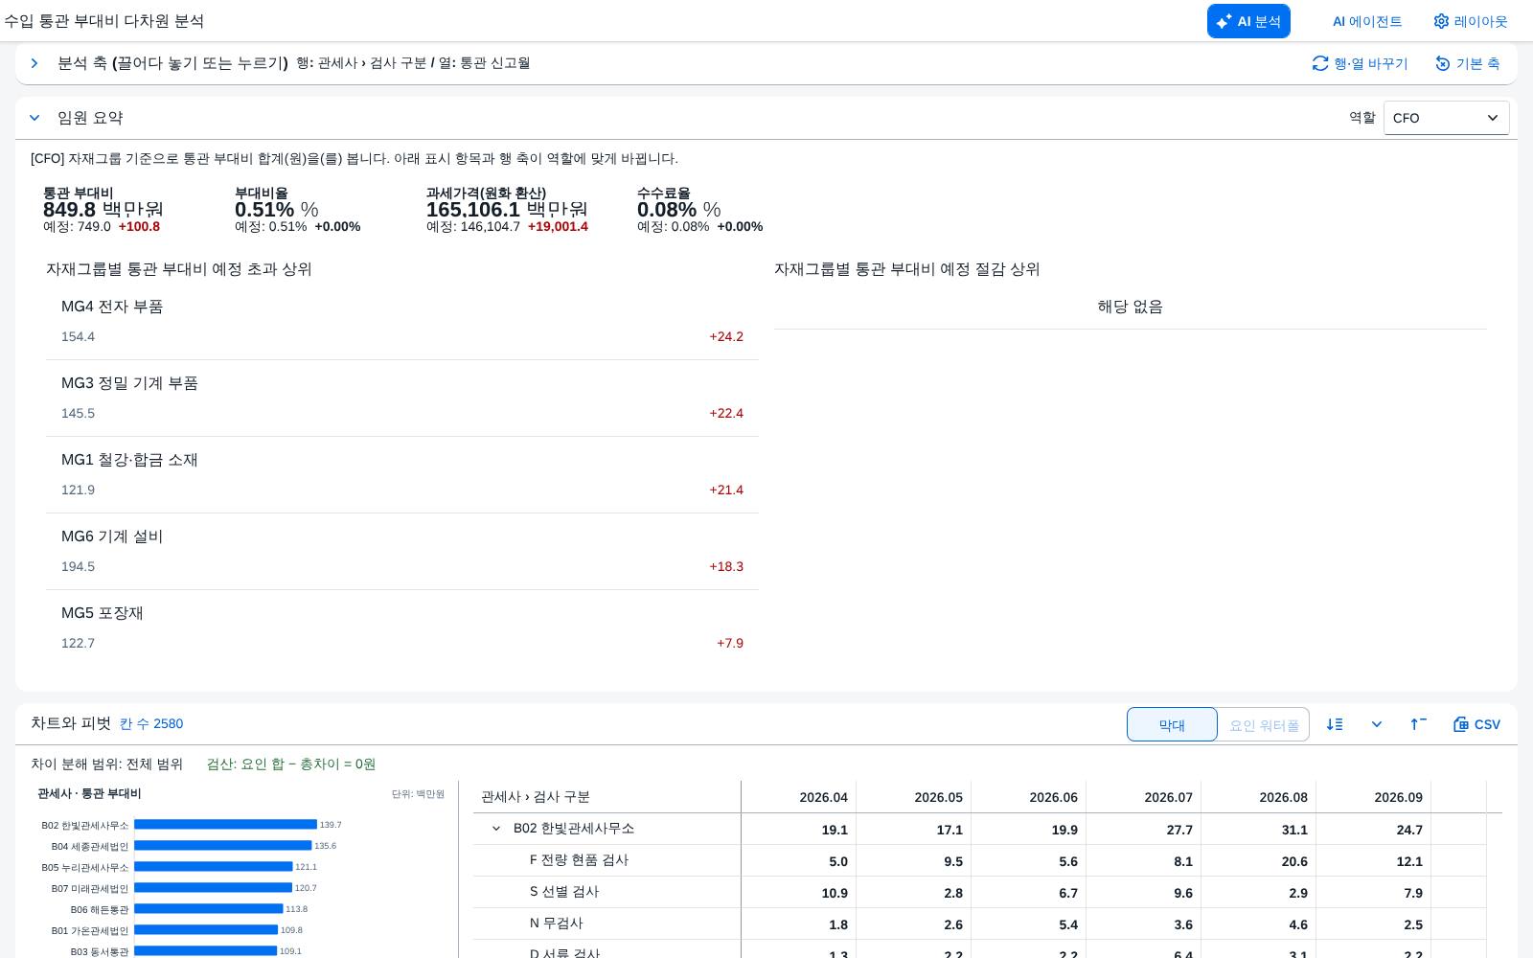This screenshot has width=1533, height=958.
Task: Click the B04 세종관세법인 bar
Action: 223,846
